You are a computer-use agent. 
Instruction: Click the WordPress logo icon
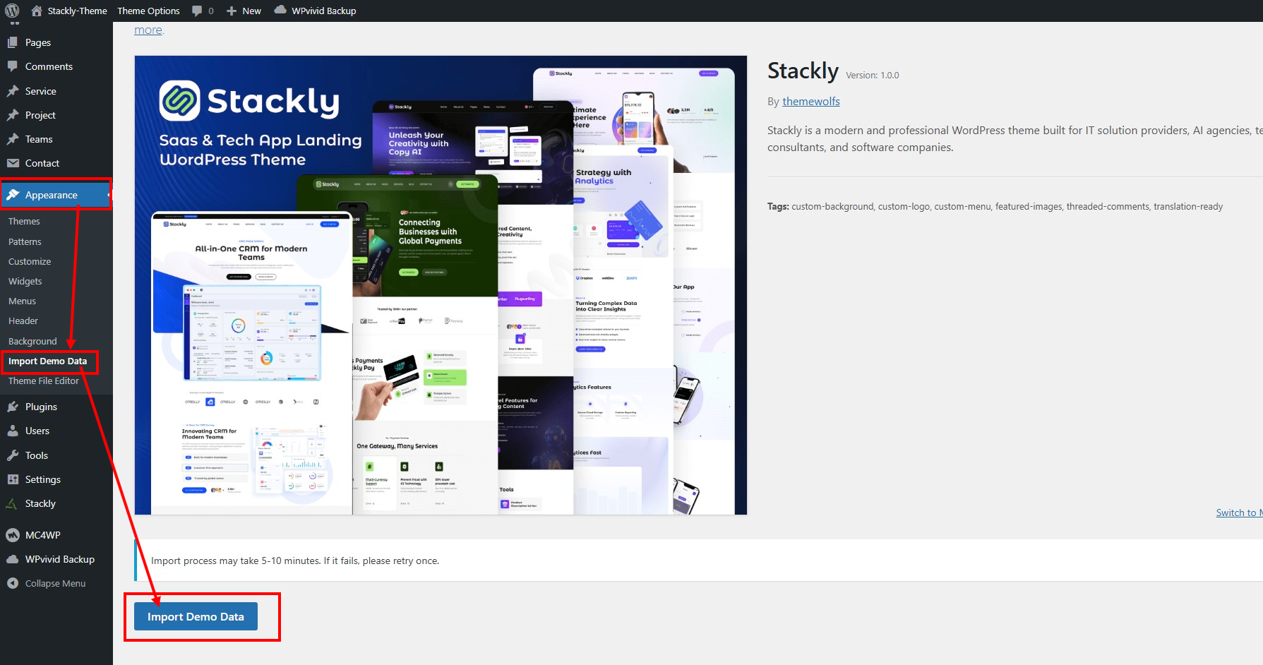(12, 11)
